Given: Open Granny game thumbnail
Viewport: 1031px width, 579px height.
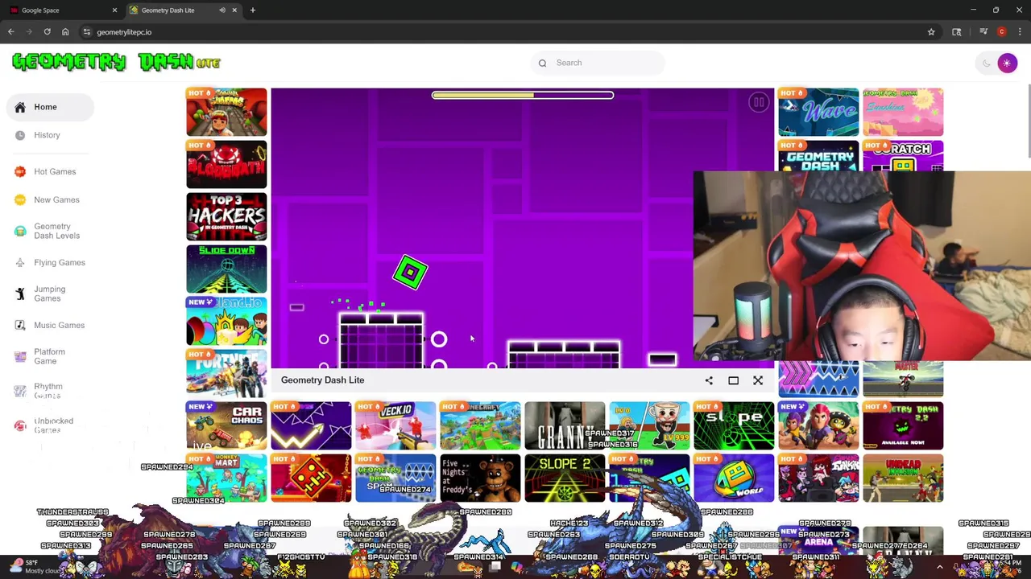Looking at the screenshot, I should click(x=565, y=425).
